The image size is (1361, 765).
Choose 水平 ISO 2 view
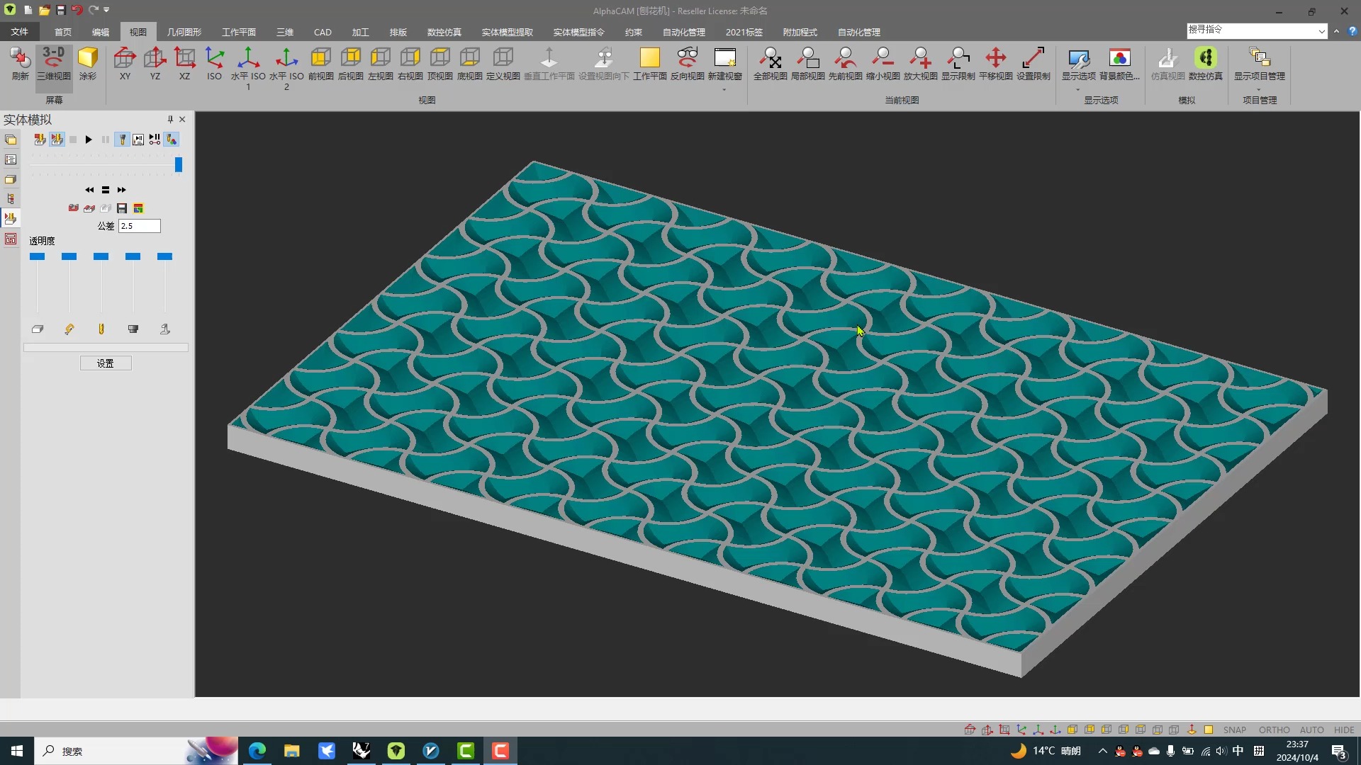(x=286, y=68)
